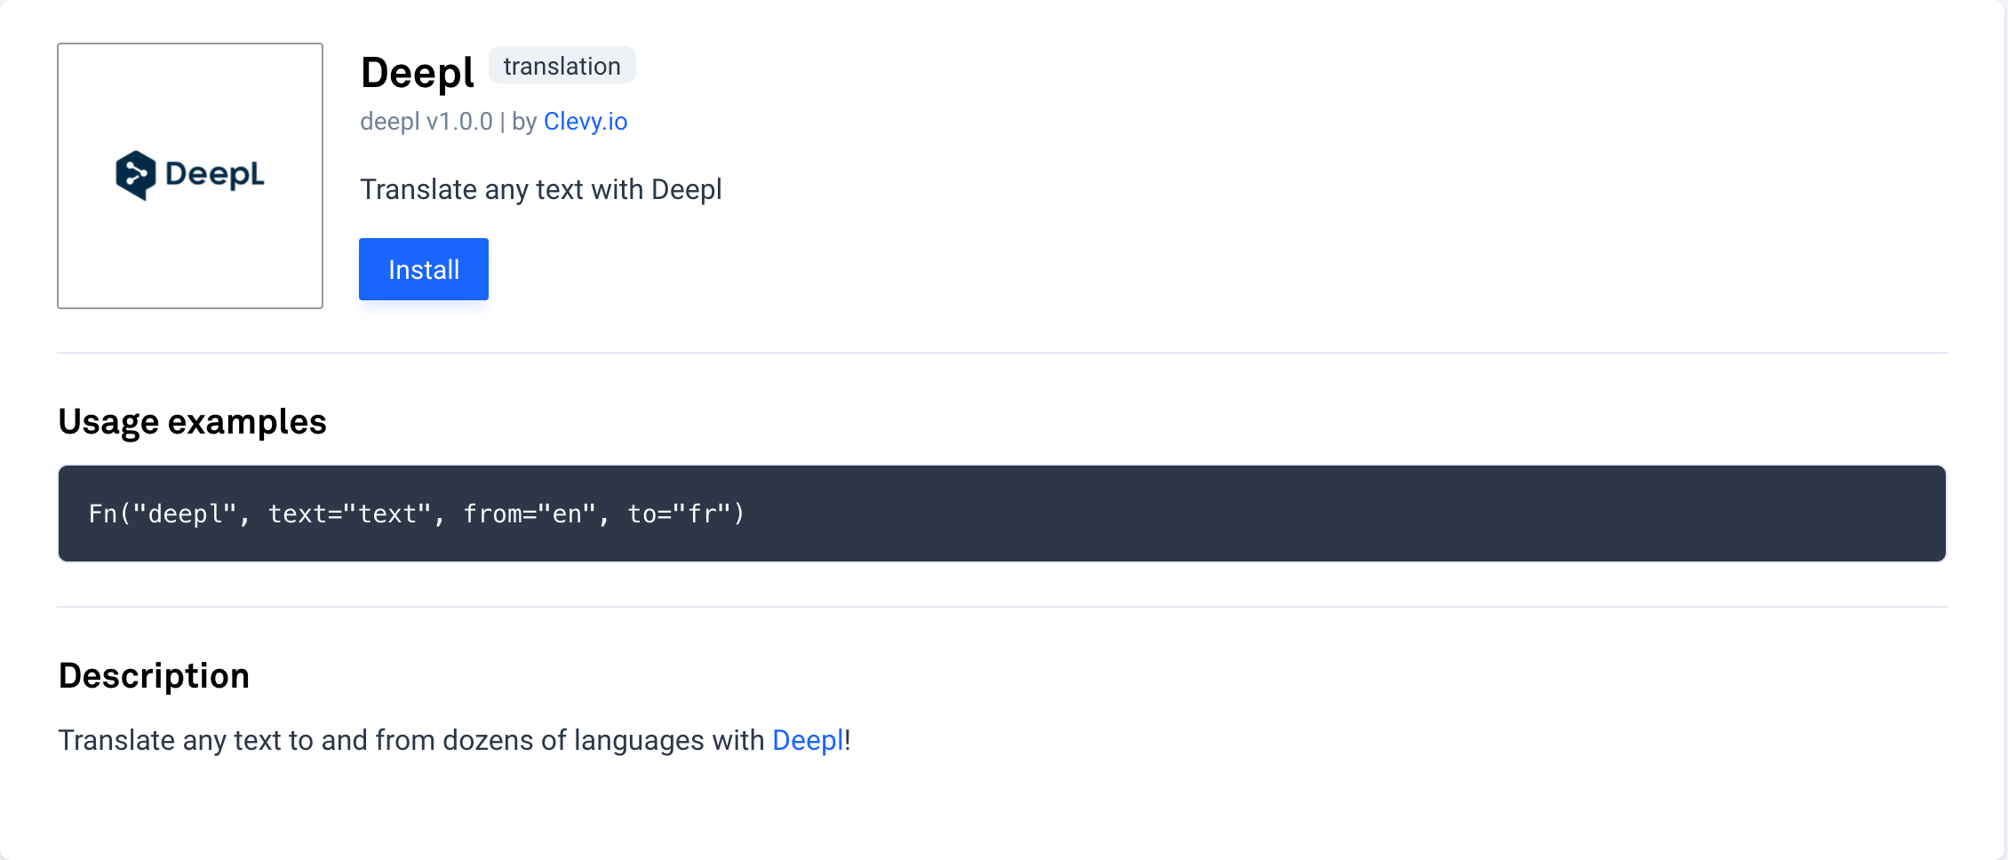Click the from="en" parameter in the code
Image resolution: width=2008 pixels, height=860 pixels.
coord(530,514)
